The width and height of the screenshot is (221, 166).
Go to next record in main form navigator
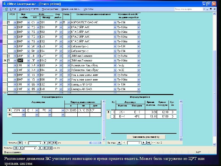40,148
